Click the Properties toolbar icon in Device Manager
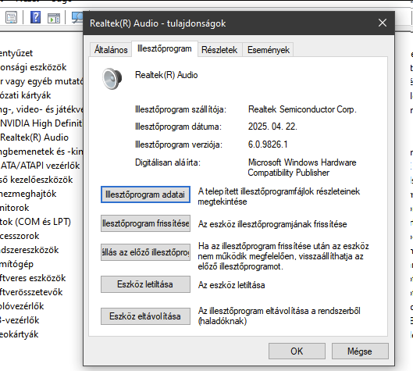The image size is (413, 371). pos(12,17)
